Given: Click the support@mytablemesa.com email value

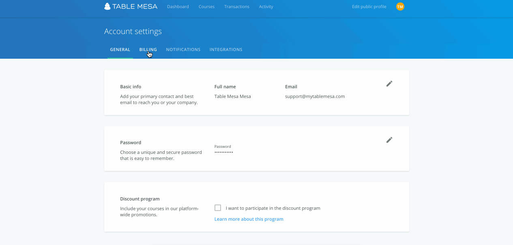Looking at the screenshot, I should [315, 96].
